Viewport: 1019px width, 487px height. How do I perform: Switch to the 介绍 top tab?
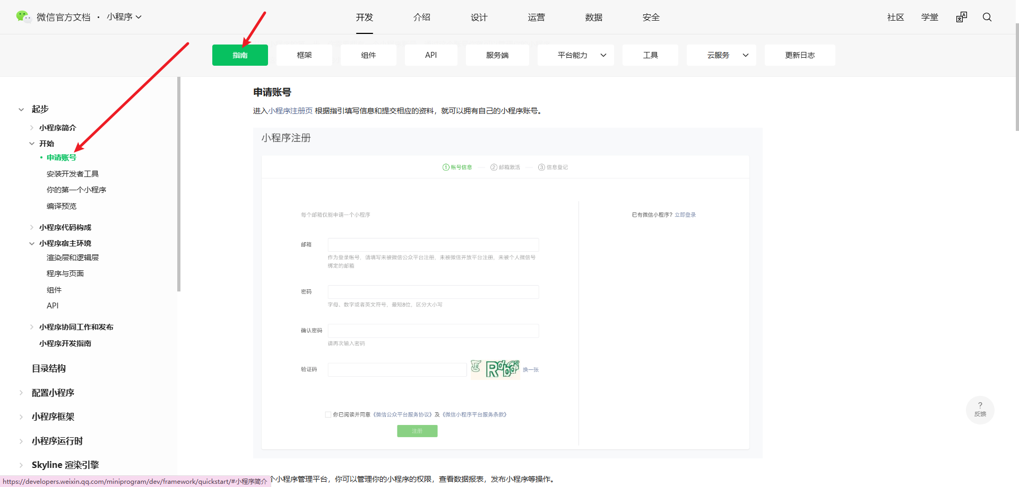click(x=422, y=17)
